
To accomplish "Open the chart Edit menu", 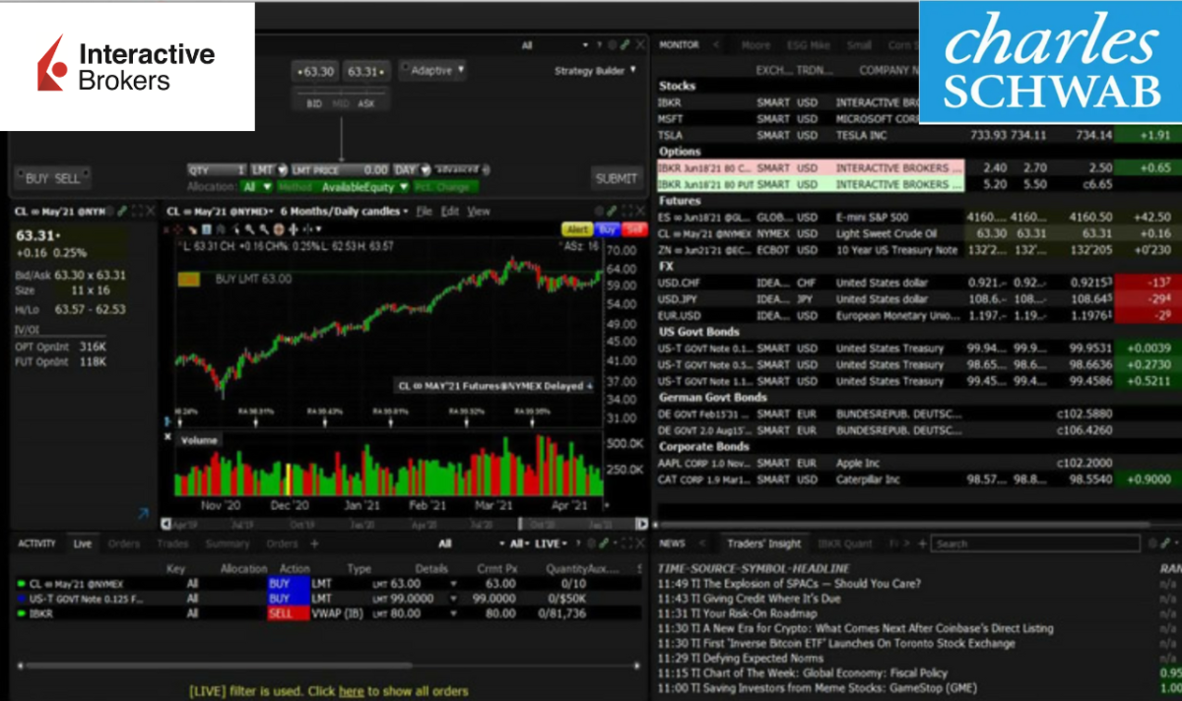I will click(449, 211).
